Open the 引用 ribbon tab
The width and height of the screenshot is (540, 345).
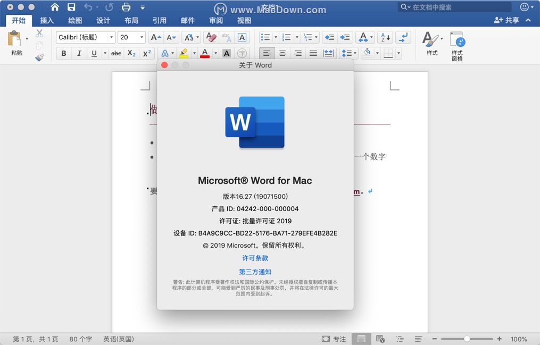[160, 21]
